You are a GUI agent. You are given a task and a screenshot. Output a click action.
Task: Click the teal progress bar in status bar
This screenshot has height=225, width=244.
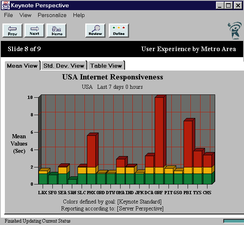point(233,221)
